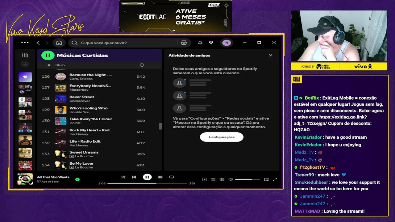395x222 pixels.
Task: Click chat username 'Smokieduhbear'
Action: 311,182
